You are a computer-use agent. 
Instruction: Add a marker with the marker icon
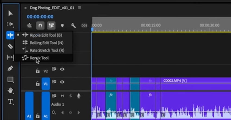tap(62, 26)
